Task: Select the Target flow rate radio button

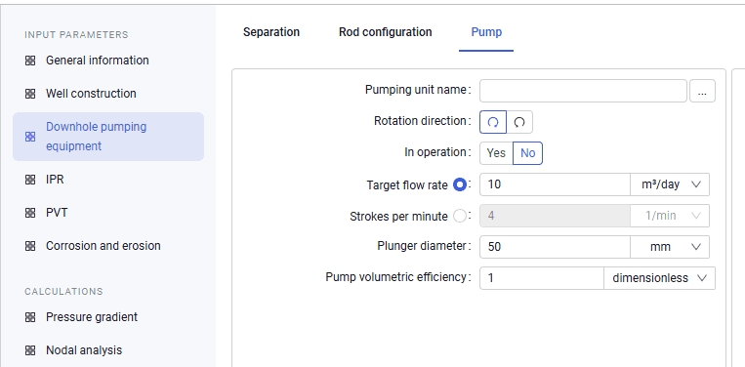Action: click(460, 185)
